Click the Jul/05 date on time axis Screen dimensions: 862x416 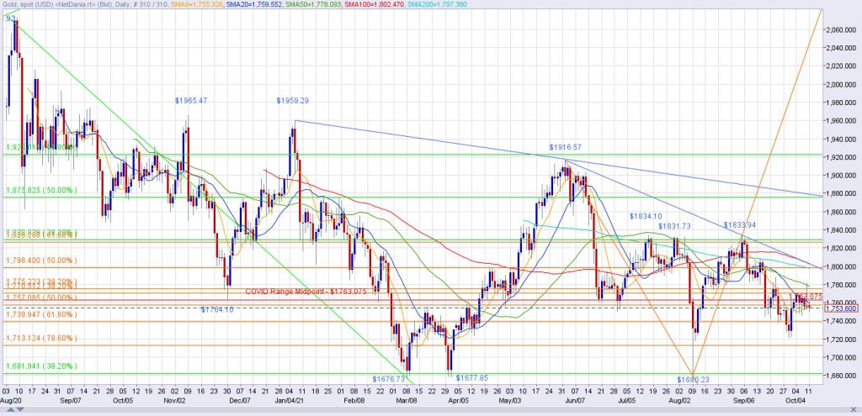click(x=628, y=401)
